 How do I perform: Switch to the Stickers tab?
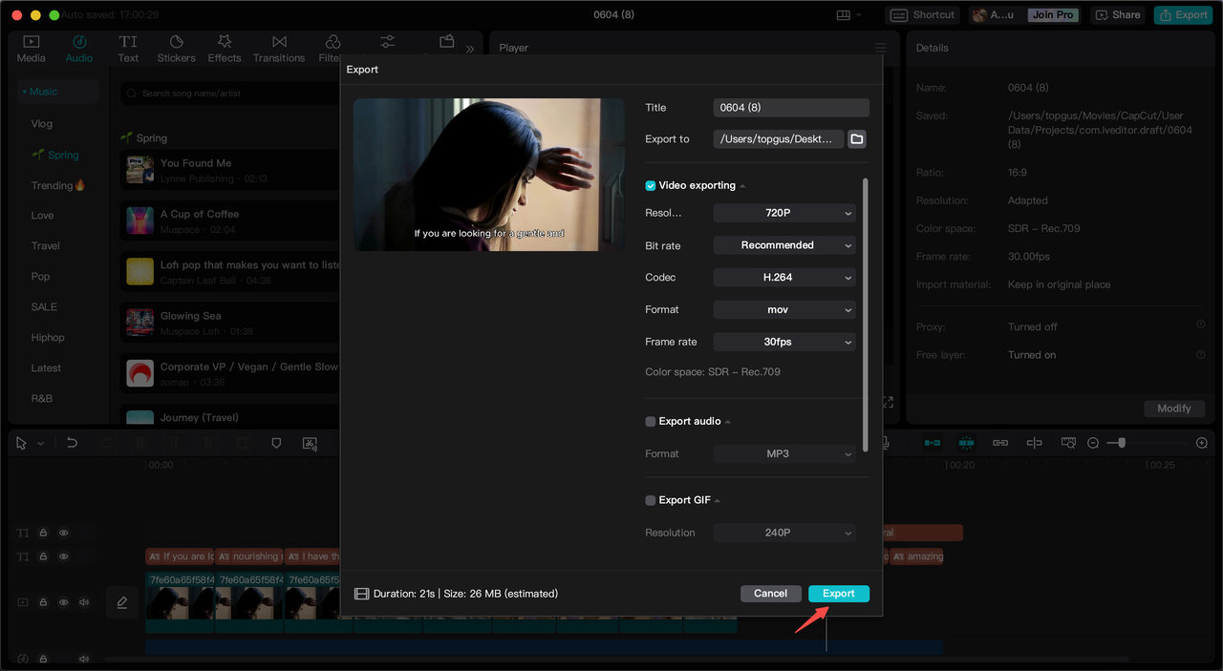pyautogui.click(x=176, y=49)
